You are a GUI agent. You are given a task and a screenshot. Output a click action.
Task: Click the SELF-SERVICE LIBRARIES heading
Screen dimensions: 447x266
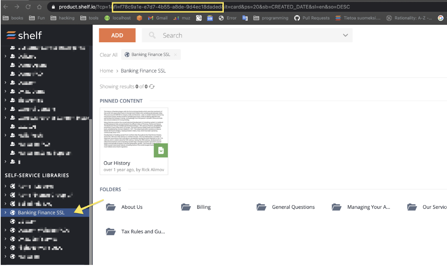coord(37,175)
